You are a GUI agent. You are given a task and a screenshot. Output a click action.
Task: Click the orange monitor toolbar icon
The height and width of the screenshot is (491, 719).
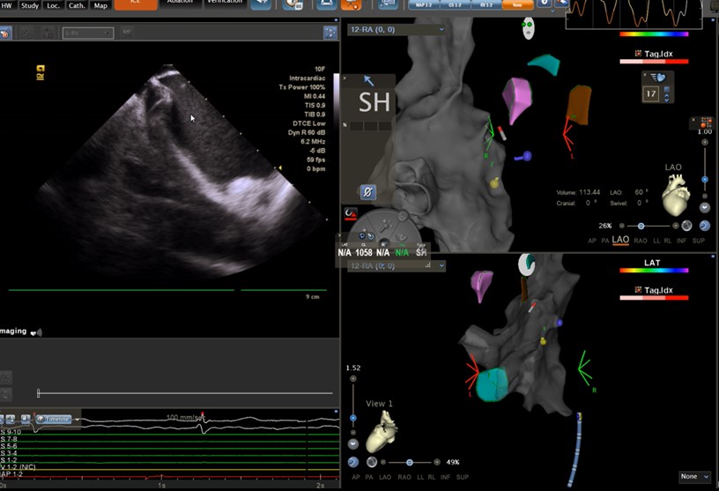[352, 4]
